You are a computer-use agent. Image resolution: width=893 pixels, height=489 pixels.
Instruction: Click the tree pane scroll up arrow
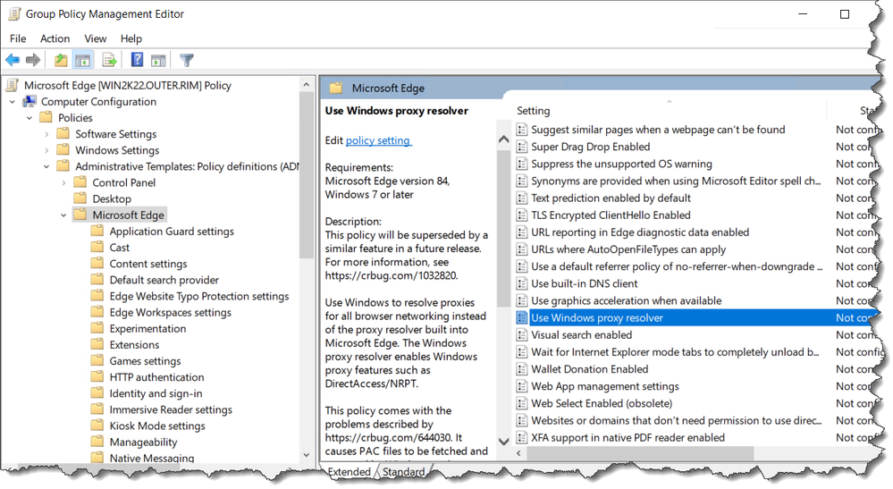click(307, 84)
